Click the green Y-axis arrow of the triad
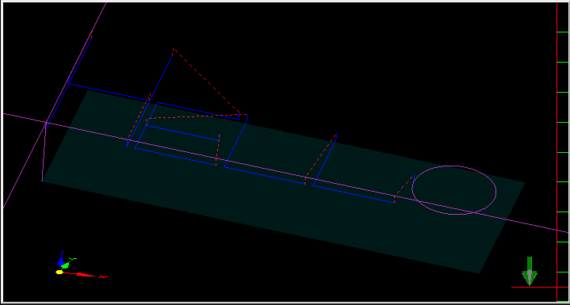570x305 pixels. (67, 263)
